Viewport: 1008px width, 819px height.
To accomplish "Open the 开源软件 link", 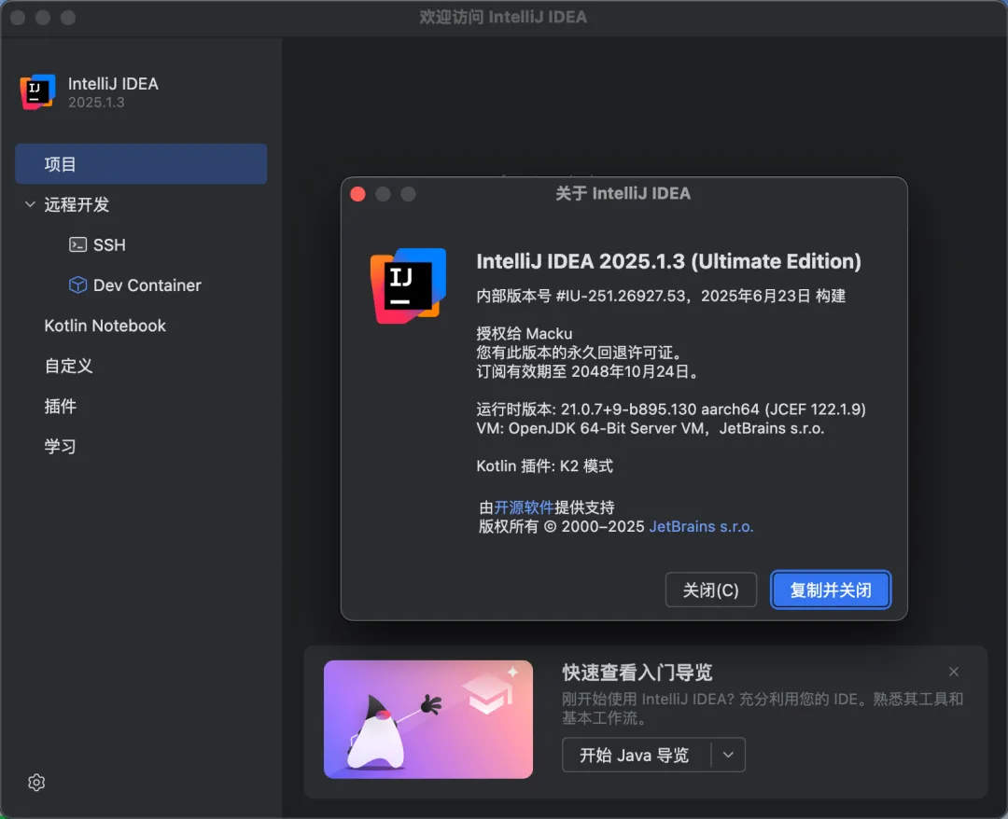I will 524,507.
